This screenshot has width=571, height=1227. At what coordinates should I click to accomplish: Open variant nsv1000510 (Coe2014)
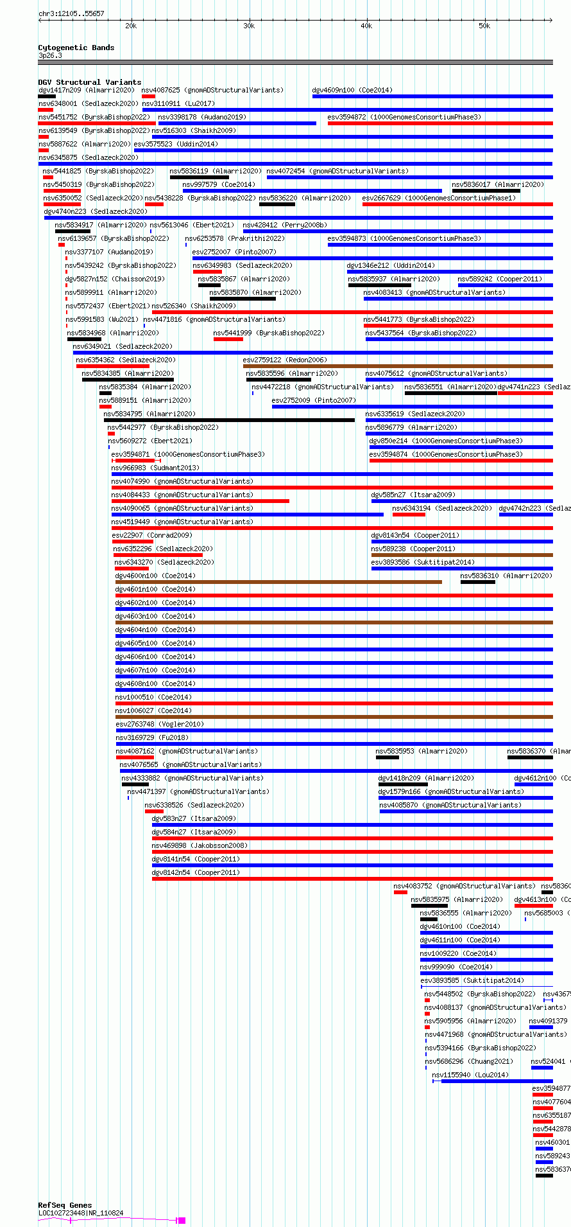tap(153, 697)
